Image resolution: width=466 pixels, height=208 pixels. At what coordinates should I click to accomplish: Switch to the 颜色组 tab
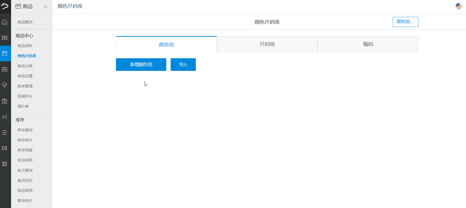tap(166, 44)
